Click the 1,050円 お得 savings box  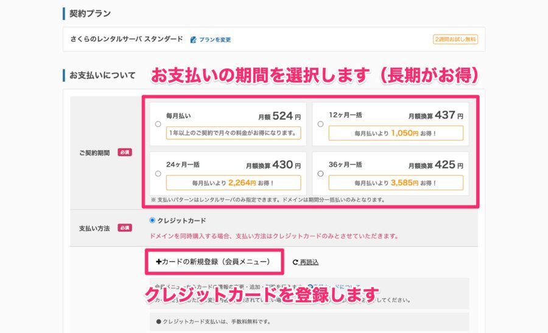pos(396,133)
